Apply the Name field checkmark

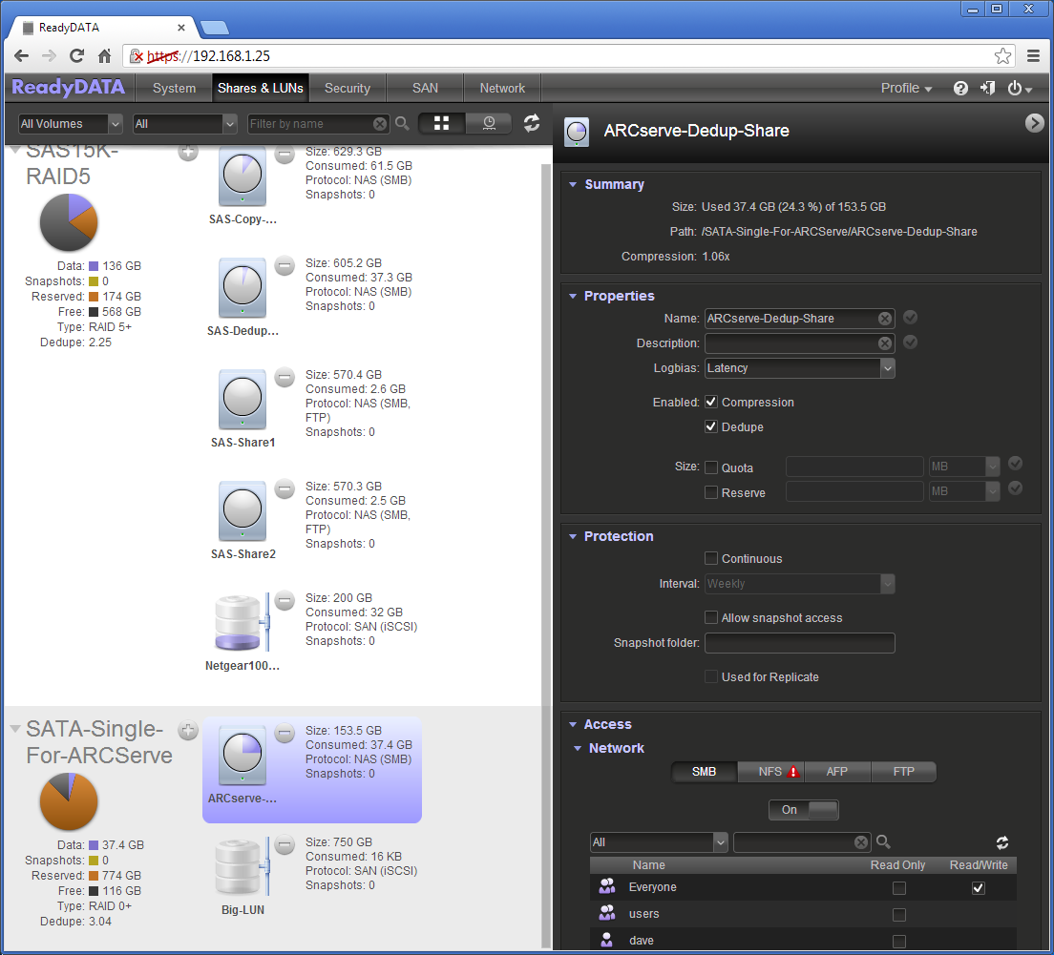[910, 317]
